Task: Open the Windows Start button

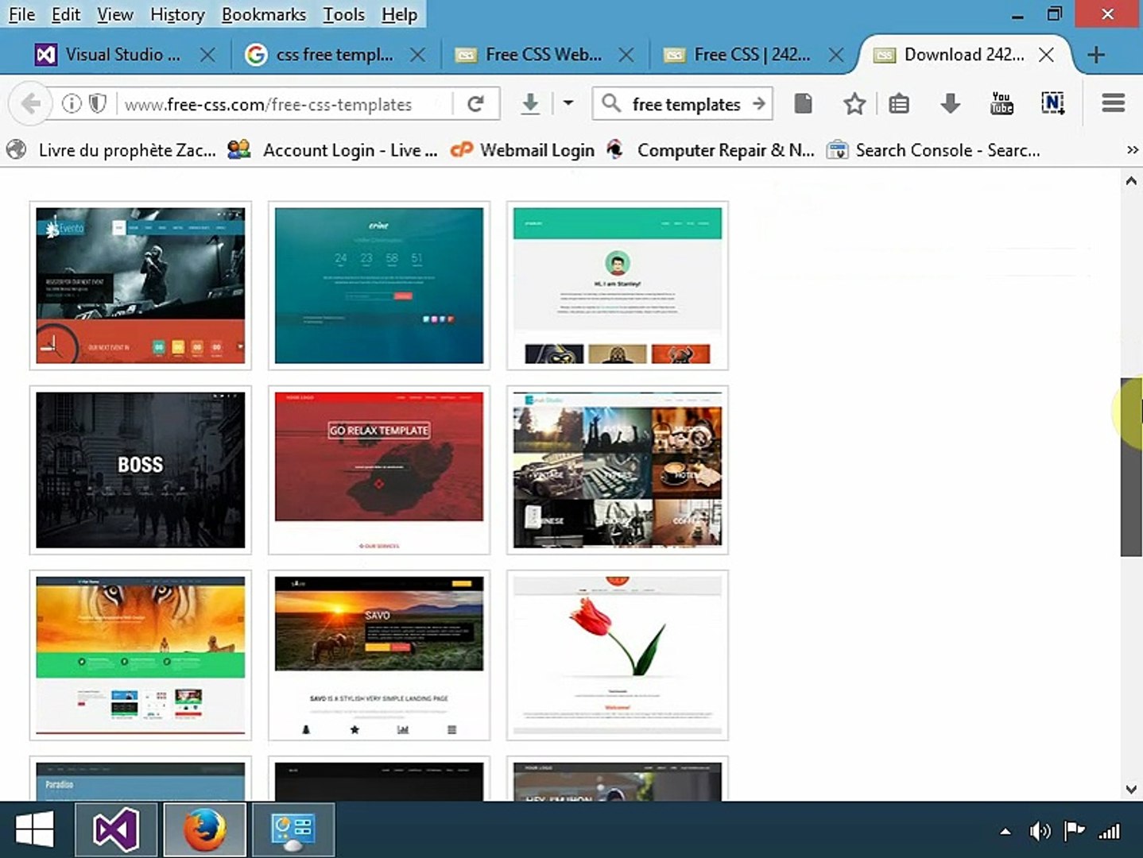Action: click(34, 829)
